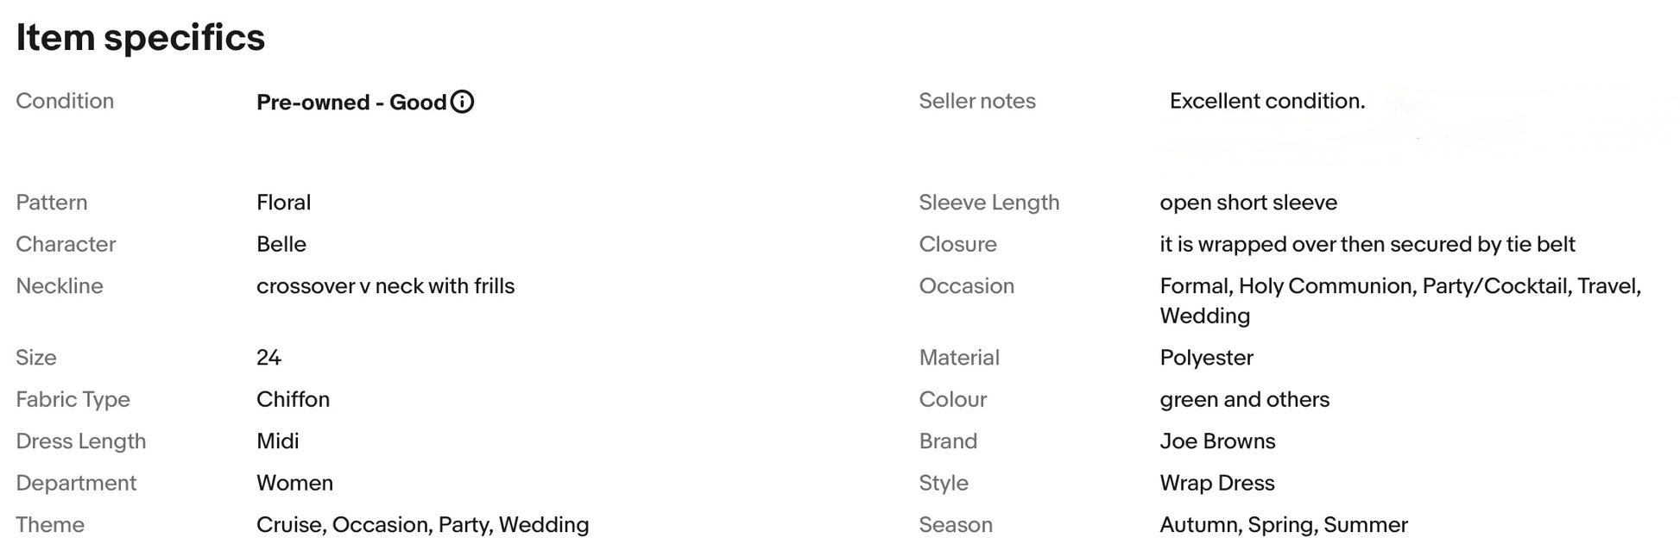Click the Chiffon fabric type value

click(293, 399)
